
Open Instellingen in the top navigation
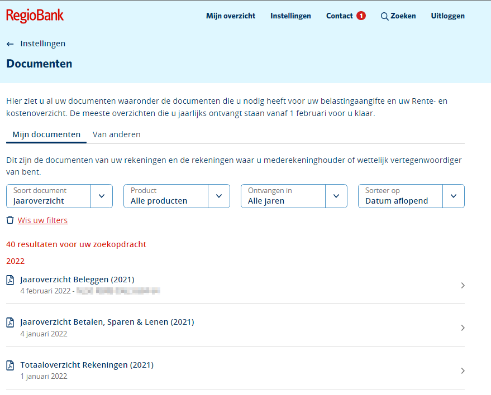(x=290, y=16)
